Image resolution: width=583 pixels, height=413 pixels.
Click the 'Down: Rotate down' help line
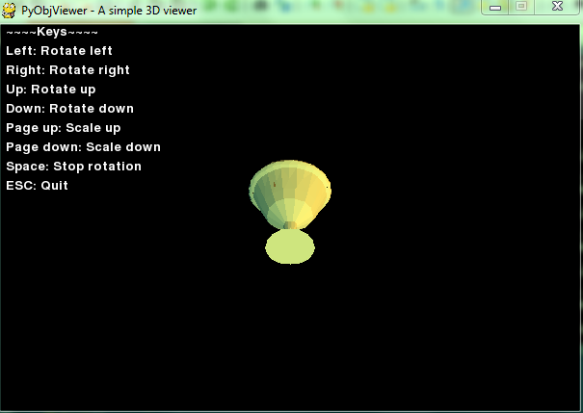[70, 109]
